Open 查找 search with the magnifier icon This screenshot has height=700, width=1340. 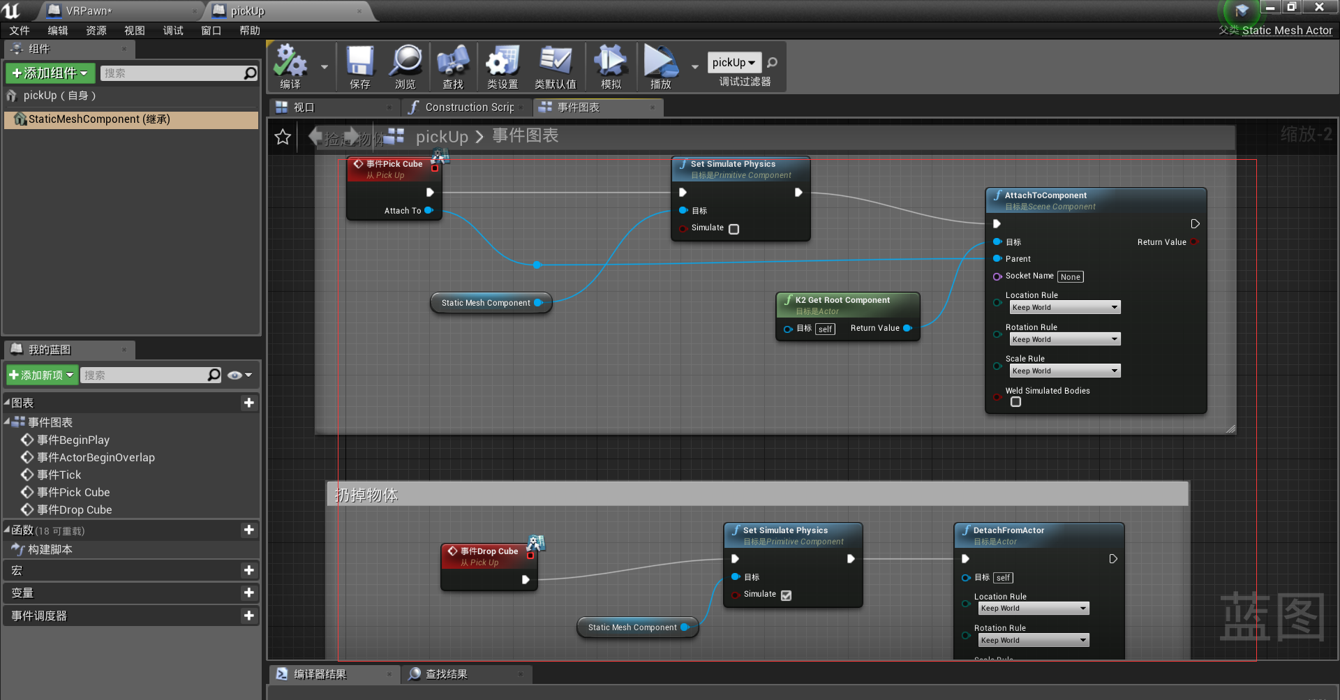(x=452, y=66)
